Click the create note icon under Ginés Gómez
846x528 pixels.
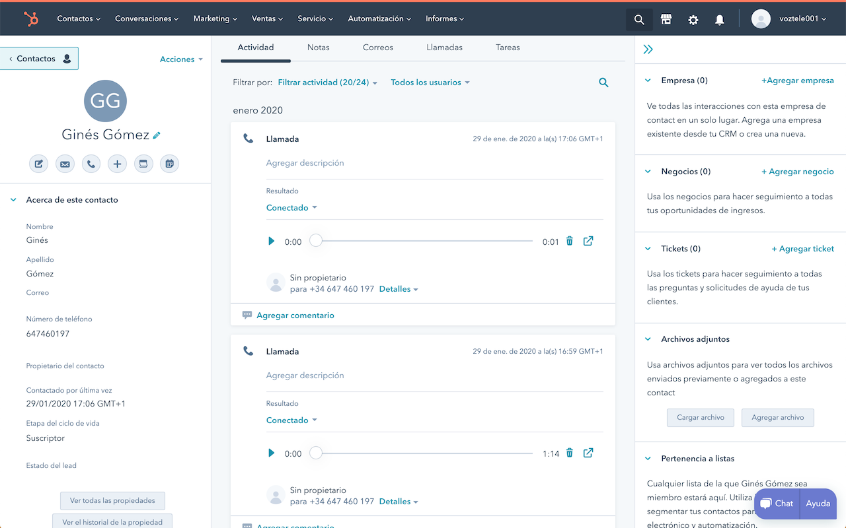[x=39, y=164]
